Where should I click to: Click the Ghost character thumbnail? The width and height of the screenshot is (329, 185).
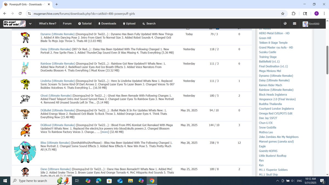pyautogui.click(x=25, y=99)
